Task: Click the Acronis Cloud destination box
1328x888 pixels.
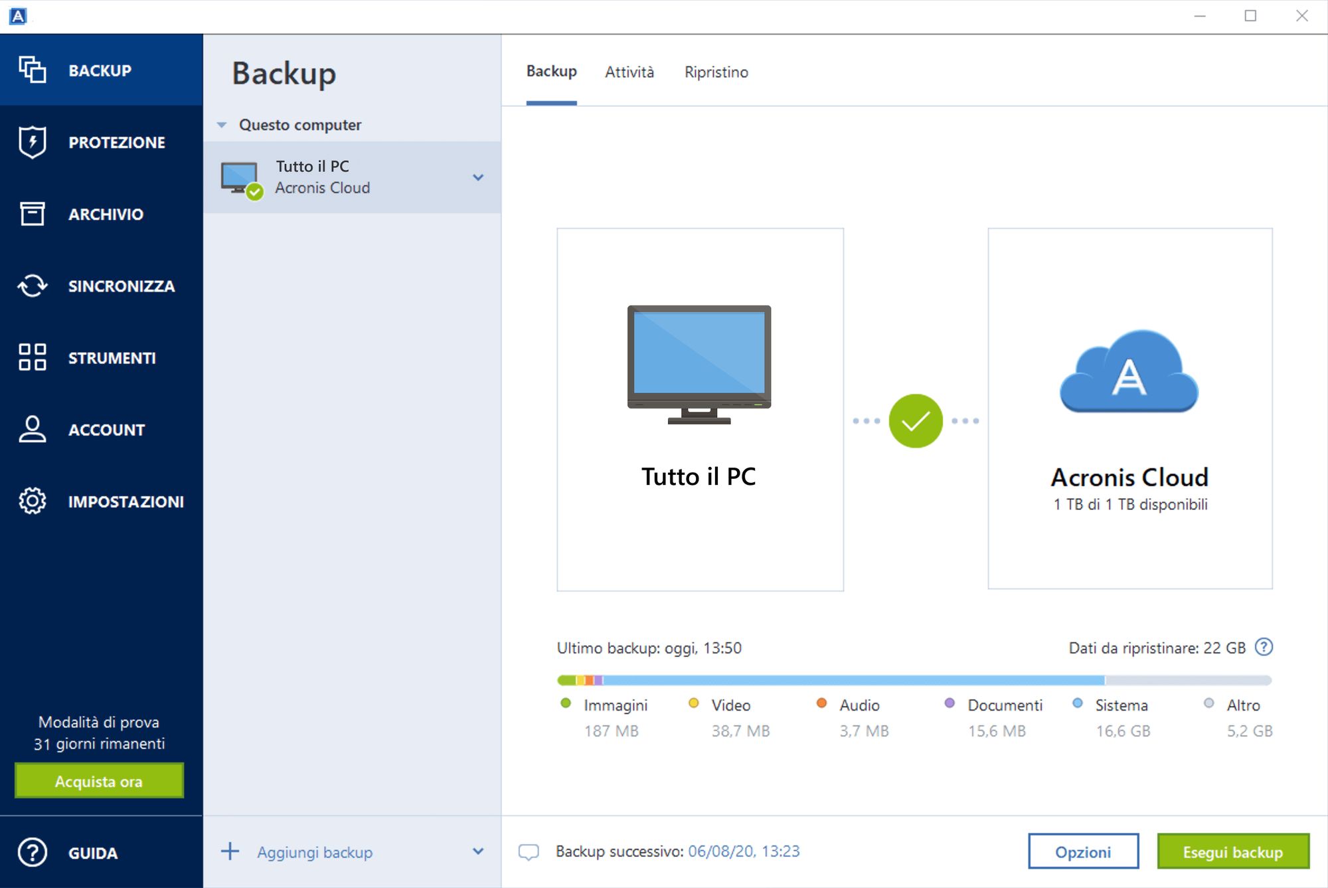Action: click(1129, 408)
